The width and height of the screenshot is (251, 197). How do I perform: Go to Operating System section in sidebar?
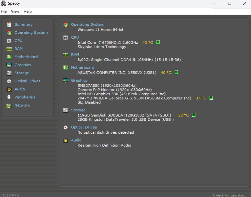31,33
